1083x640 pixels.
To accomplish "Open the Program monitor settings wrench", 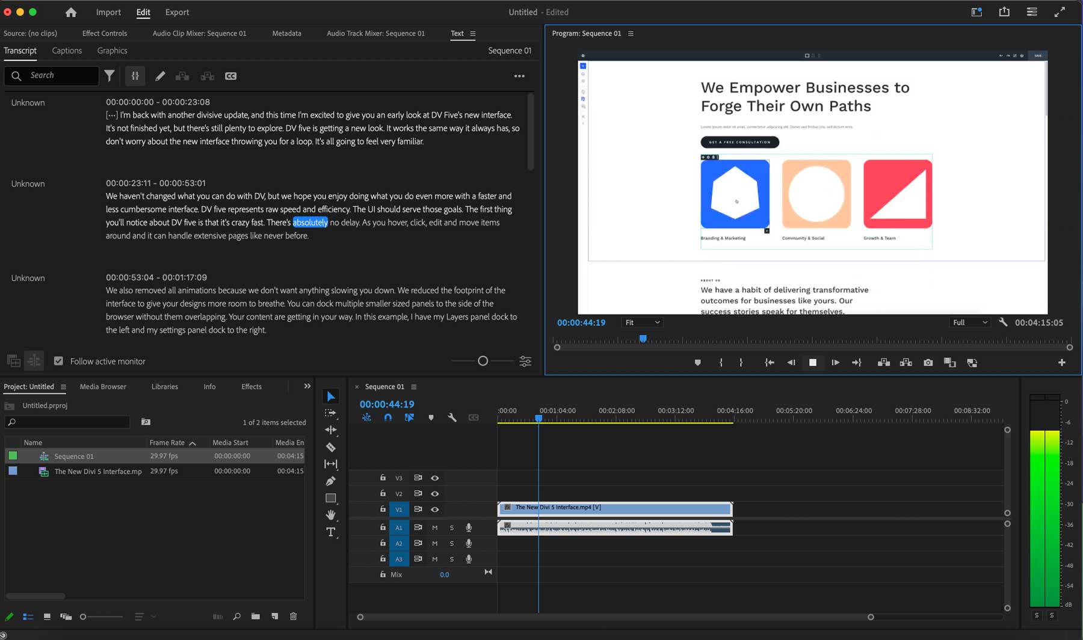I will pos(1003,322).
